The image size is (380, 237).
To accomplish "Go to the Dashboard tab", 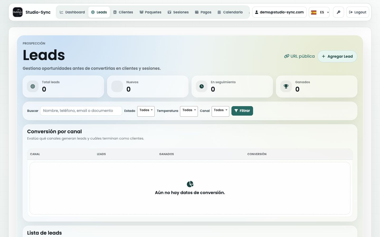I will (72, 12).
